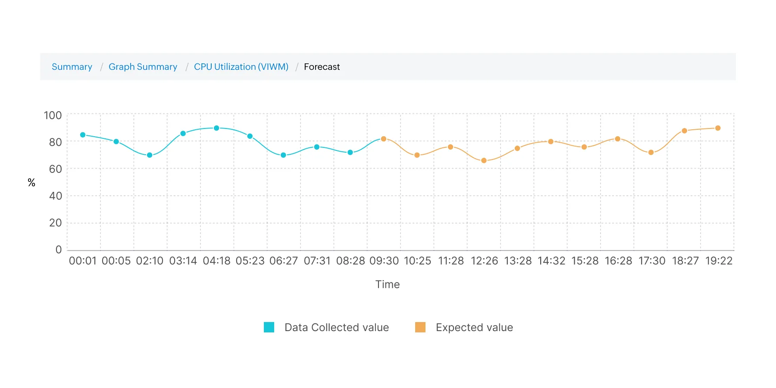The width and height of the screenshot is (776, 388).
Task: Open the Graph Summary breadcrumb link
Action: tap(143, 67)
